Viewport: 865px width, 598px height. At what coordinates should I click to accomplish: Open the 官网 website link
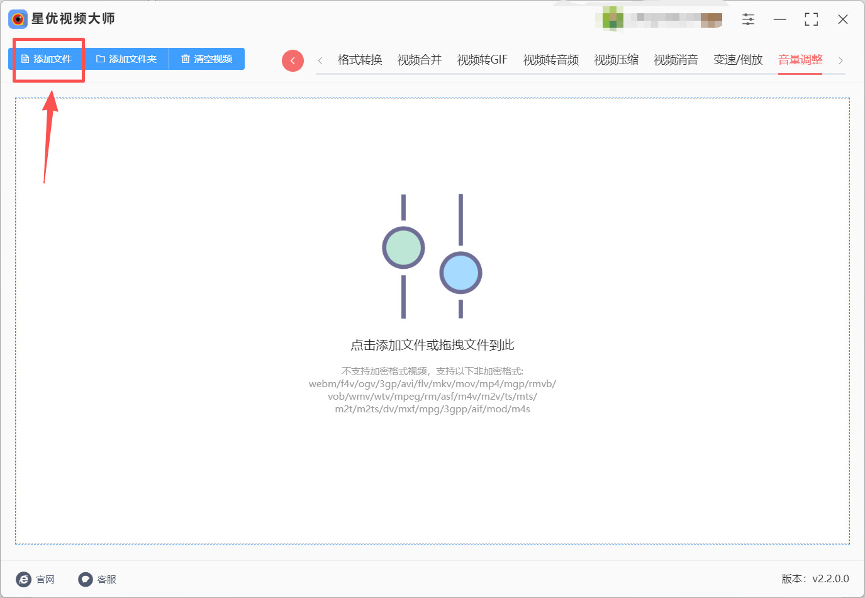tap(36, 579)
